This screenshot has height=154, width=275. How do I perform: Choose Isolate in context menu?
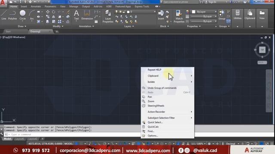pos(168,82)
